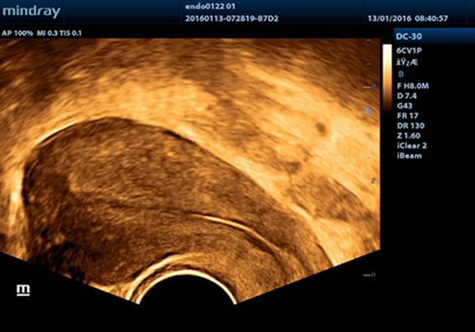Click the iClear 2 setting
475x332 pixels.
pos(411,146)
